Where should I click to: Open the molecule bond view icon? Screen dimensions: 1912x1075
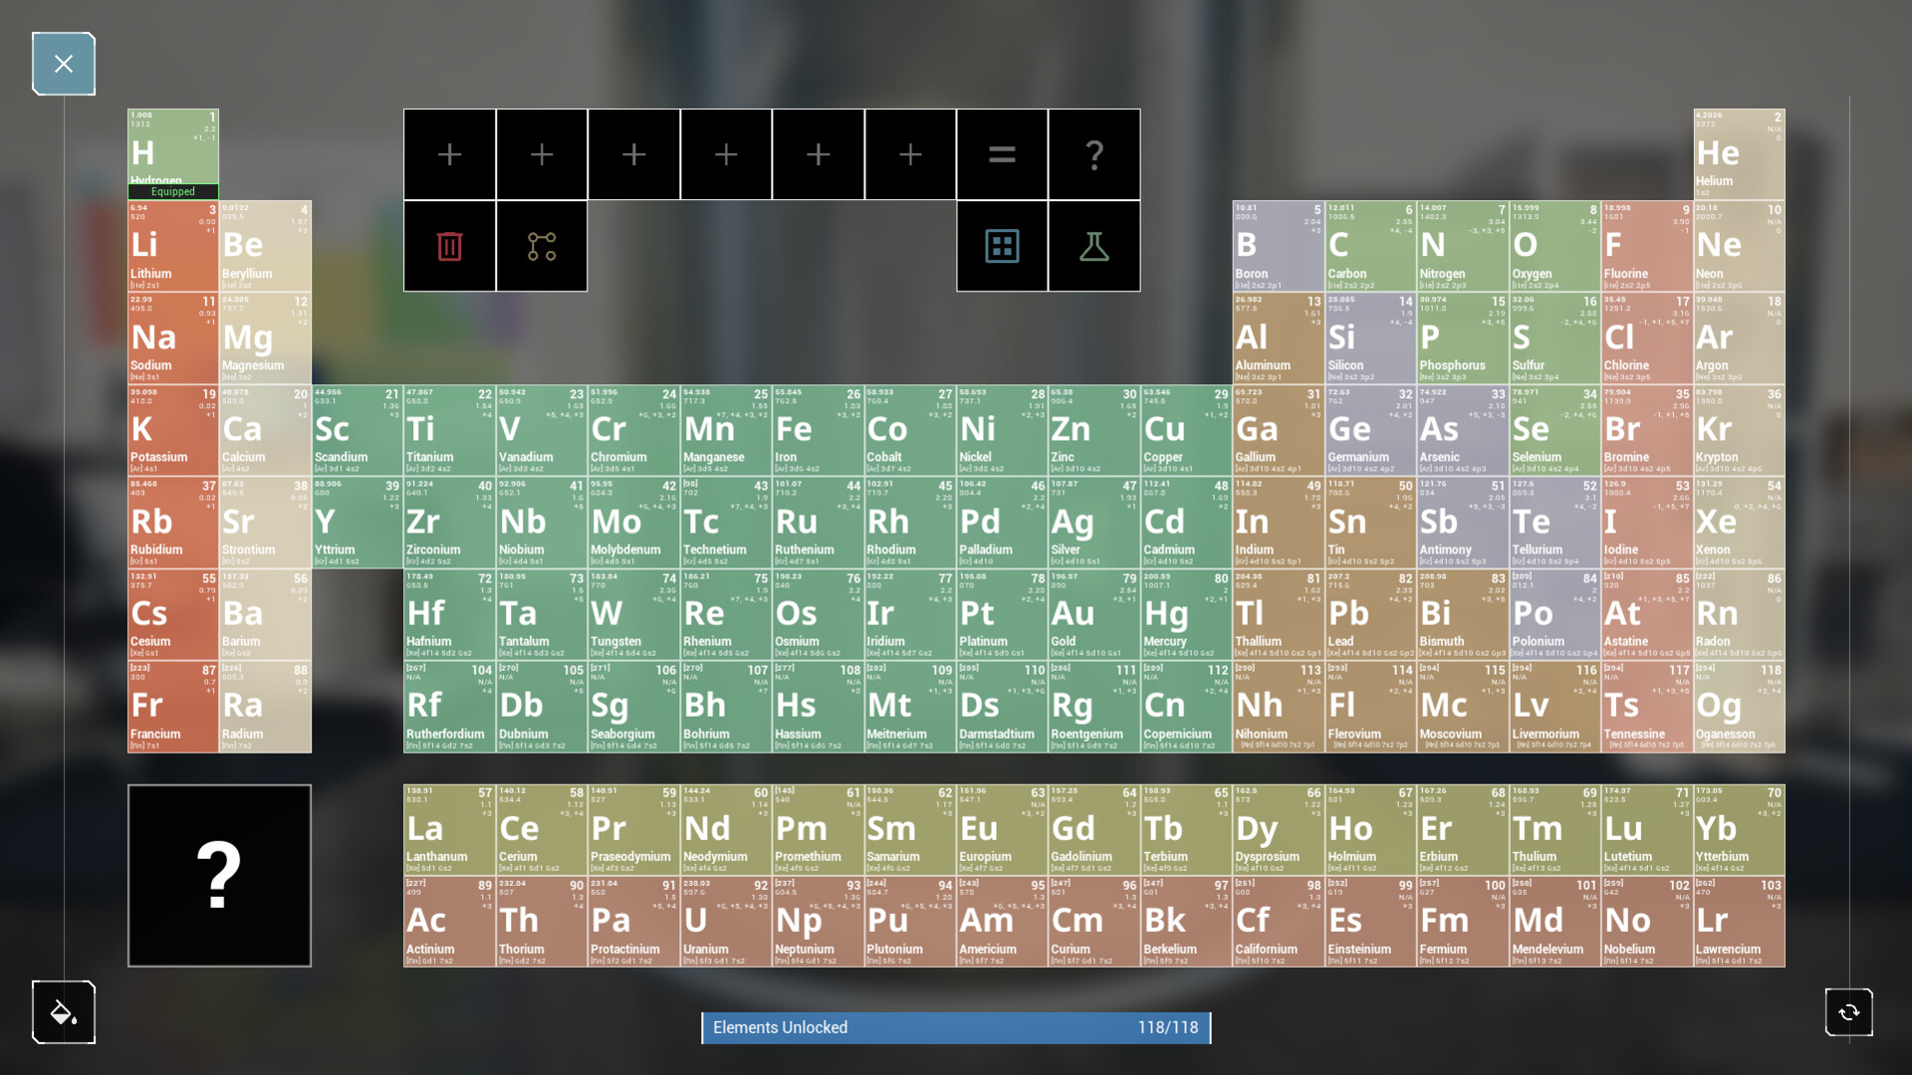pos(541,245)
